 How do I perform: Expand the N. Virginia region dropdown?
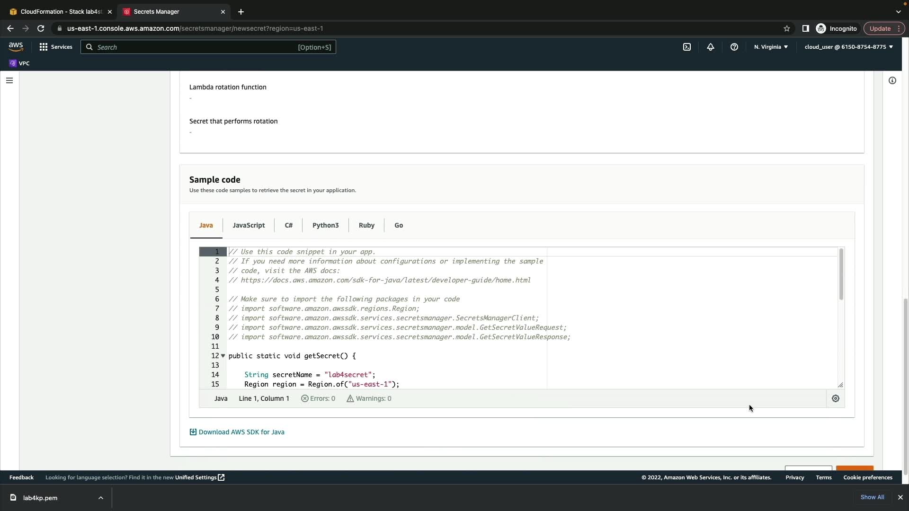tap(771, 47)
